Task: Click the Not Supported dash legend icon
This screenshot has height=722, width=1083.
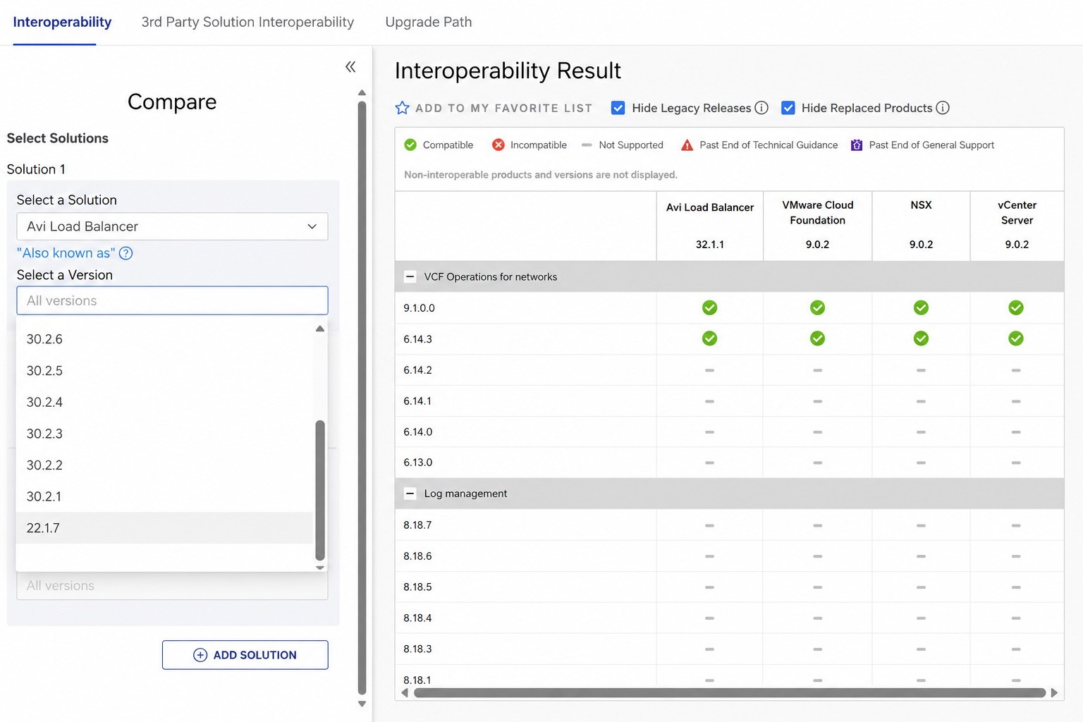Action: tap(587, 145)
